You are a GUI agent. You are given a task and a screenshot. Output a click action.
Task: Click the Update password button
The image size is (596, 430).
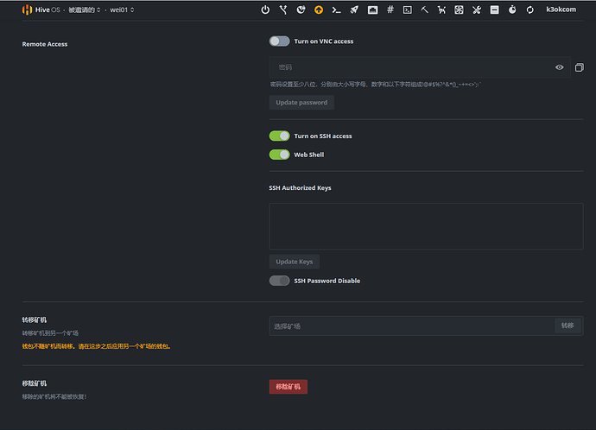tap(301, 103)
